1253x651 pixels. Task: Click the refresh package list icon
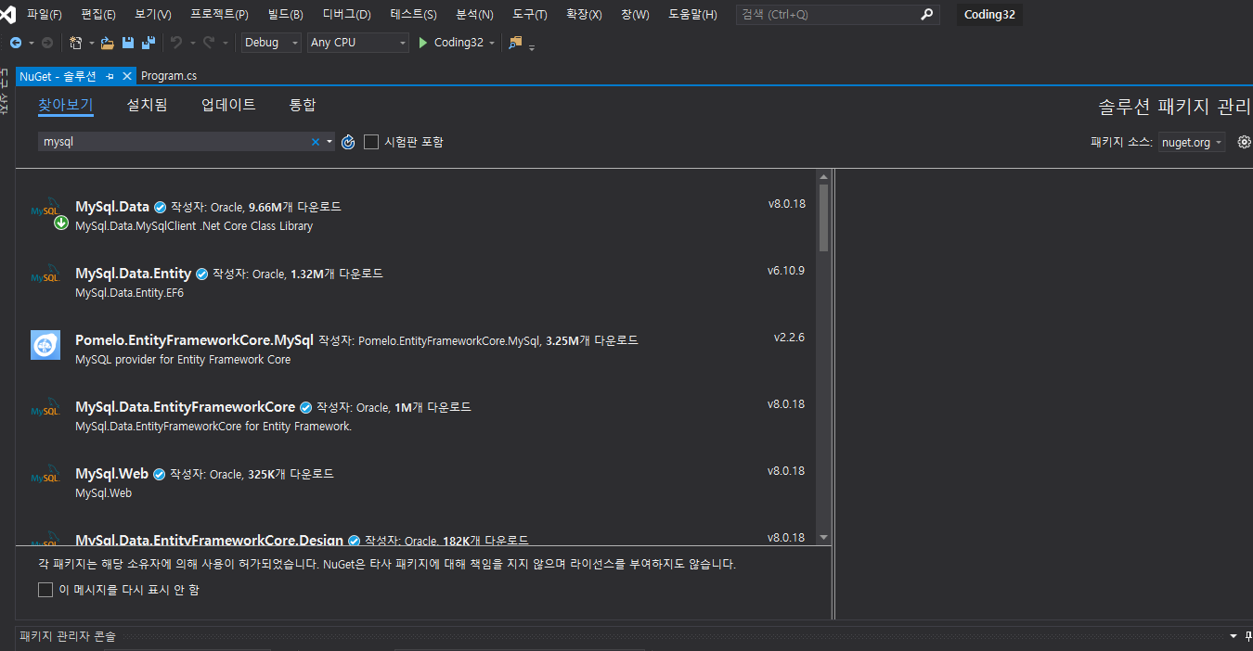[348, 142]
